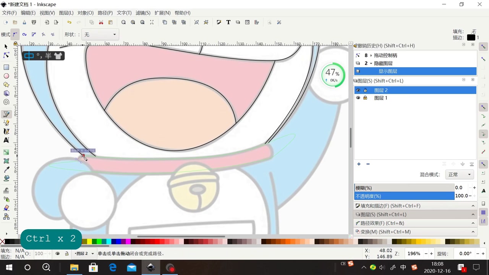Click the Cut scissors icon
The height and width of the screenshot is (275, 489).
(101, 22)
